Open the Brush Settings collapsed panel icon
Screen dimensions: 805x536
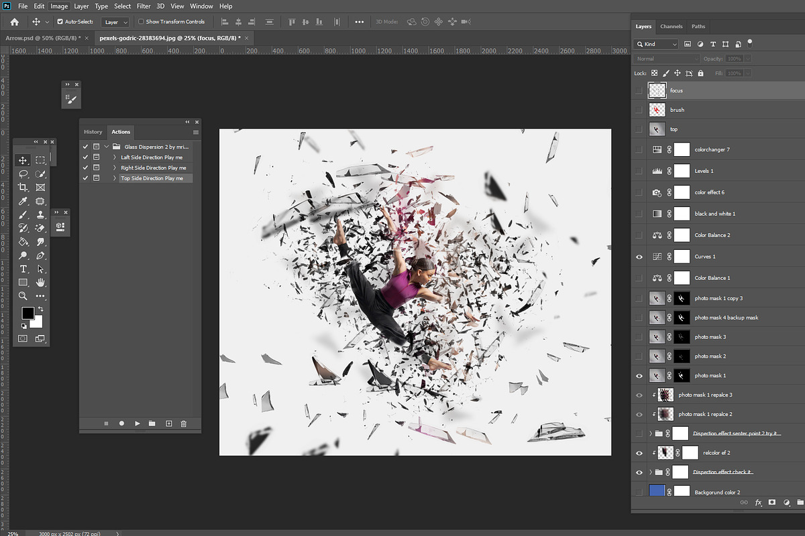click(x=71, y=100)
